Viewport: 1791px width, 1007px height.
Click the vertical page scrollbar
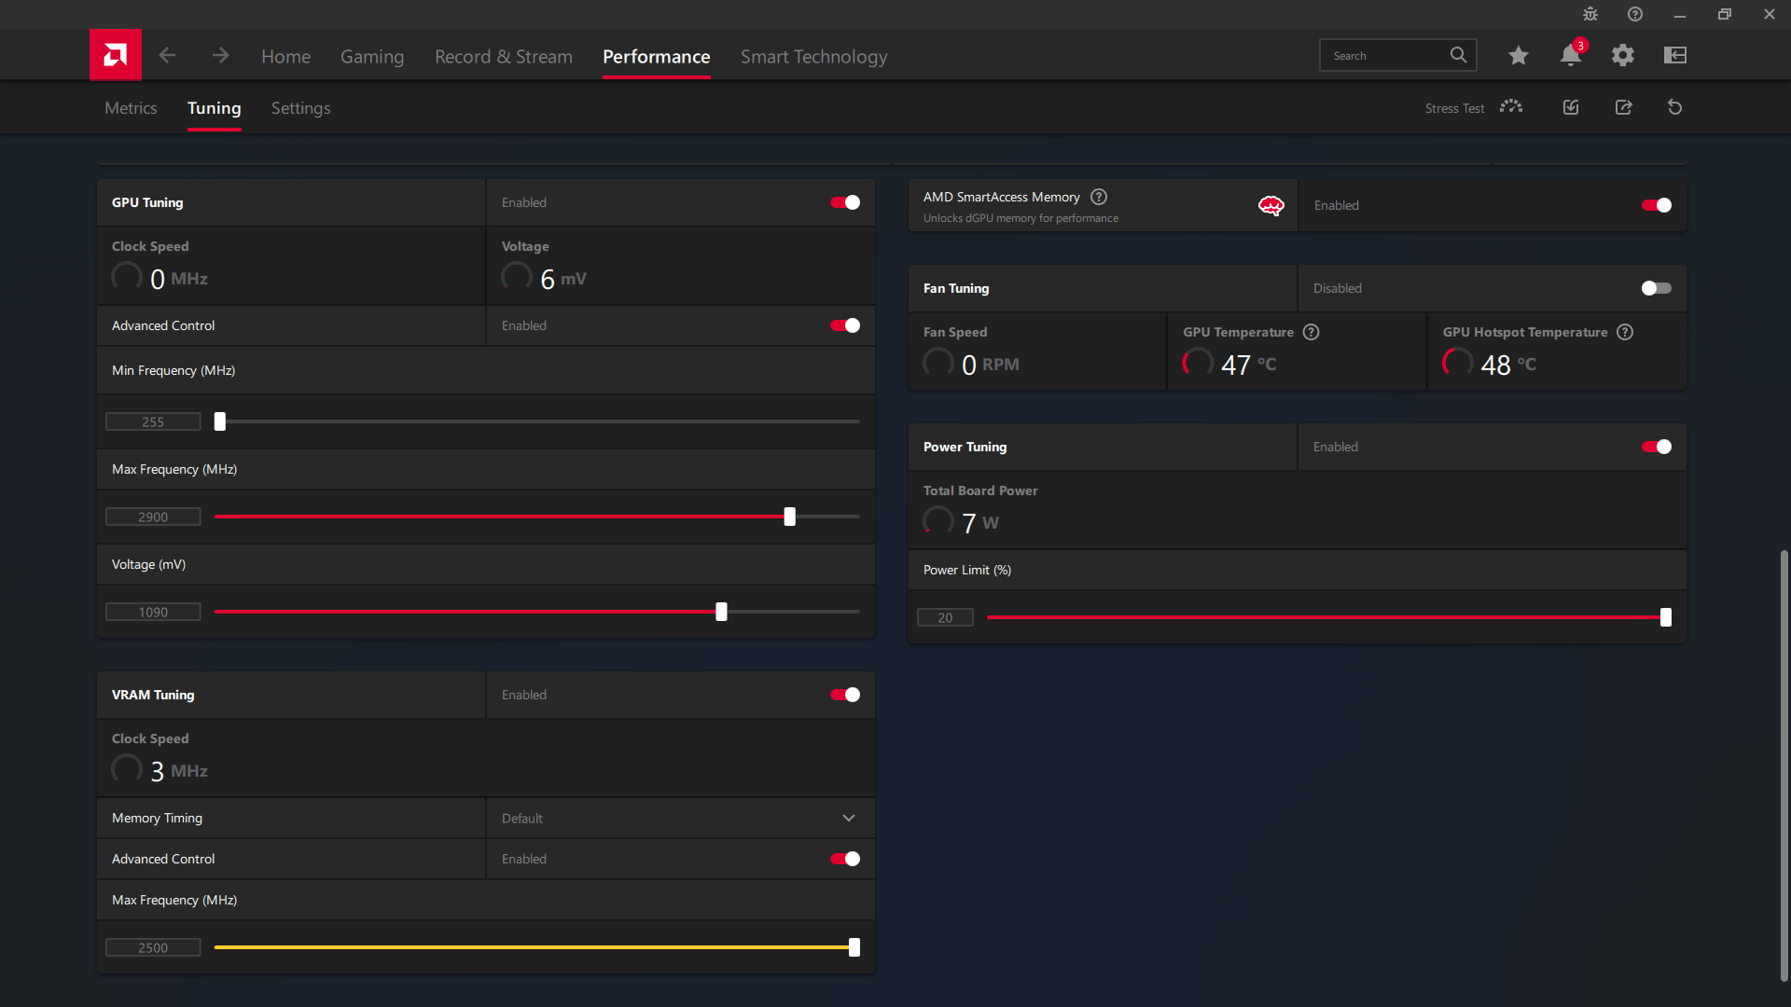pyautogui.click(x=1784, y=765)
